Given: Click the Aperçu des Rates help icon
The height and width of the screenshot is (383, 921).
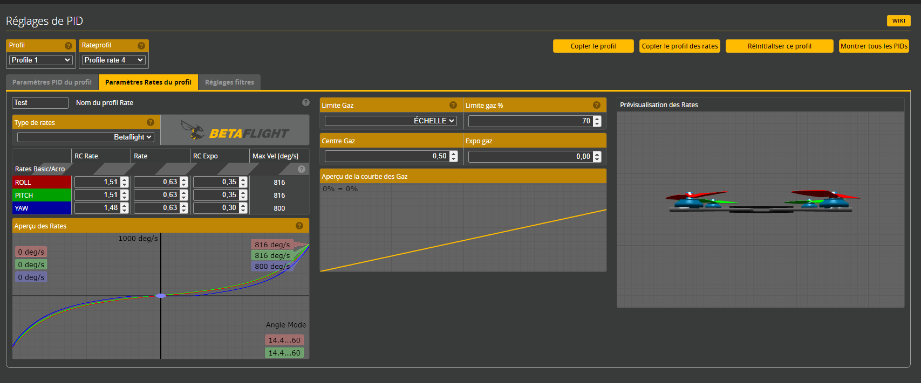Looking at the screenshot, I should click(299, 226).
